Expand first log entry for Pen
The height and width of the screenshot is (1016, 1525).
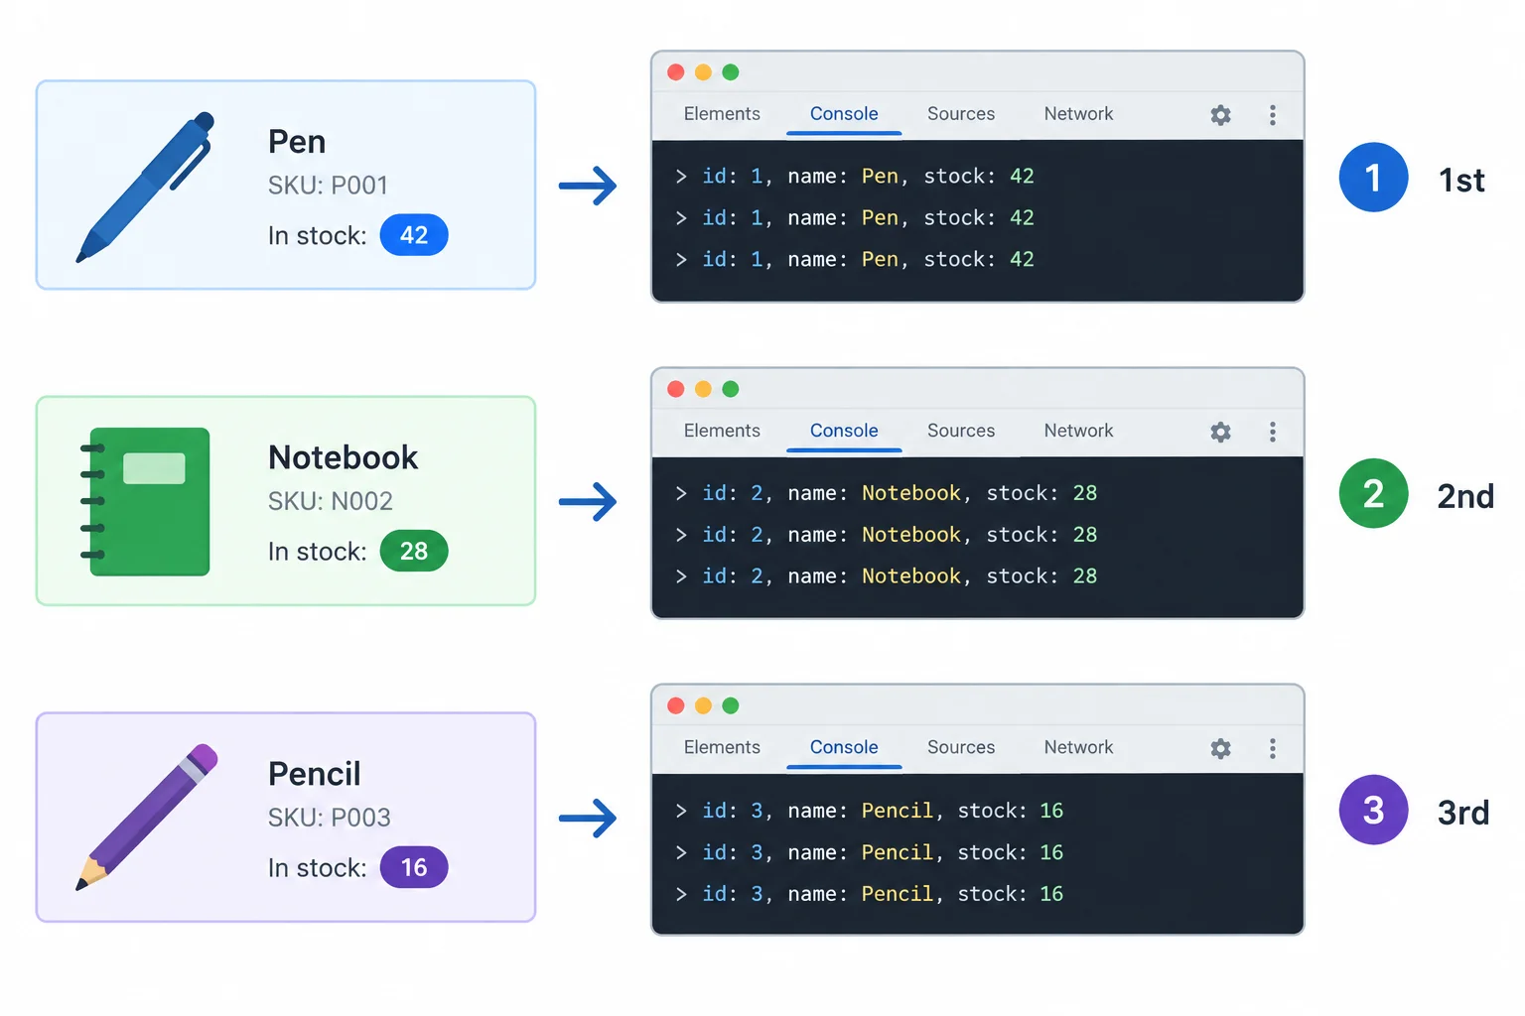681,177
